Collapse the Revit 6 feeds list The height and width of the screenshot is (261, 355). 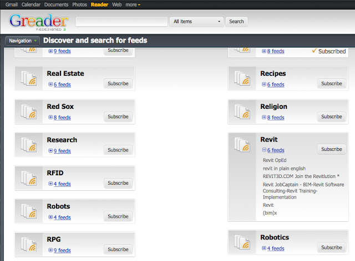point(273,150)
